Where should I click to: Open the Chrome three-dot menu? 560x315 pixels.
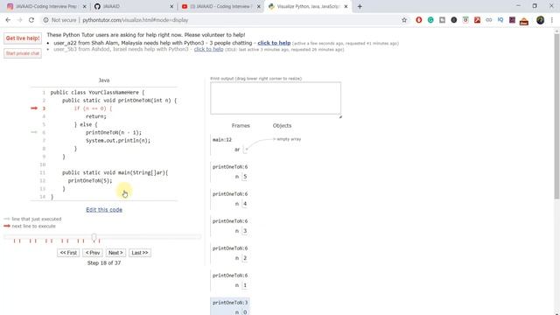(x=552, y=20)
